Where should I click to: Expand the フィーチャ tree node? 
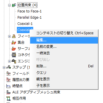click(9, 36)
